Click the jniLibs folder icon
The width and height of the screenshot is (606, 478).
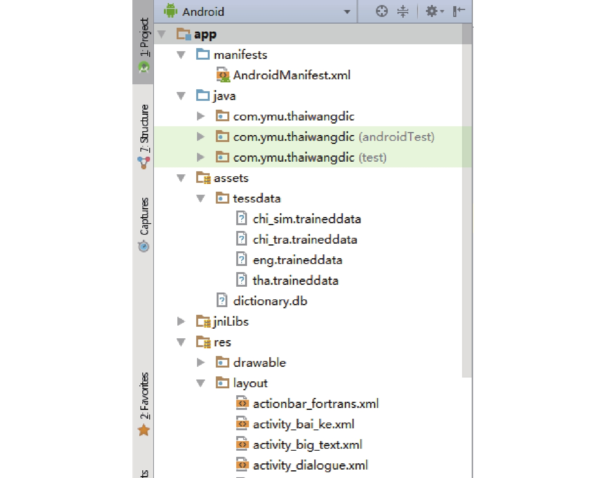pyautogui.click(x=203, y=321)
